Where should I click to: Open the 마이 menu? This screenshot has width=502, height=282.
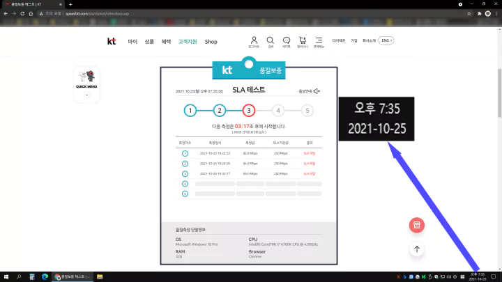(132, 42)
